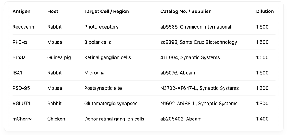Click the 1:400 dilution cell
This screenshot has width=287, height=135.
pos(262,119)
